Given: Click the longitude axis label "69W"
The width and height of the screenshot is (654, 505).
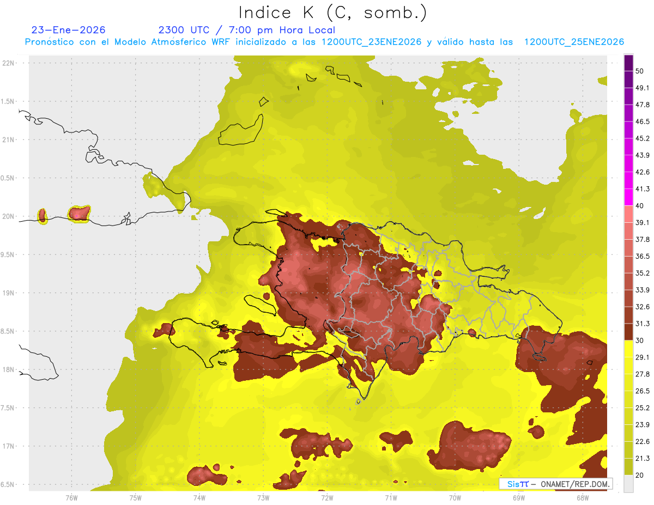Looking at the screenshot, I should tap(519, 498).
